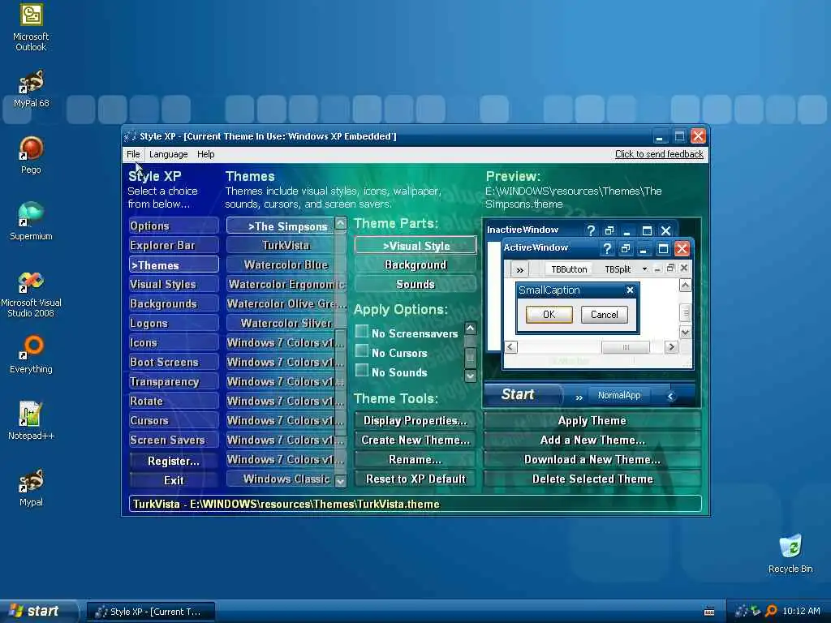Click the Display Properties button
This screenshot has width=831, height=623.
(415, 421)
